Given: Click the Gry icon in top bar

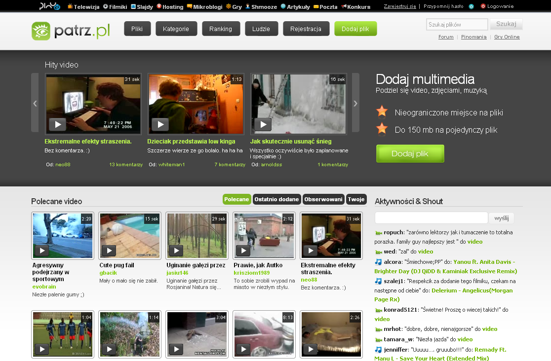Looking at the screenshot, I should click(228, 6).
